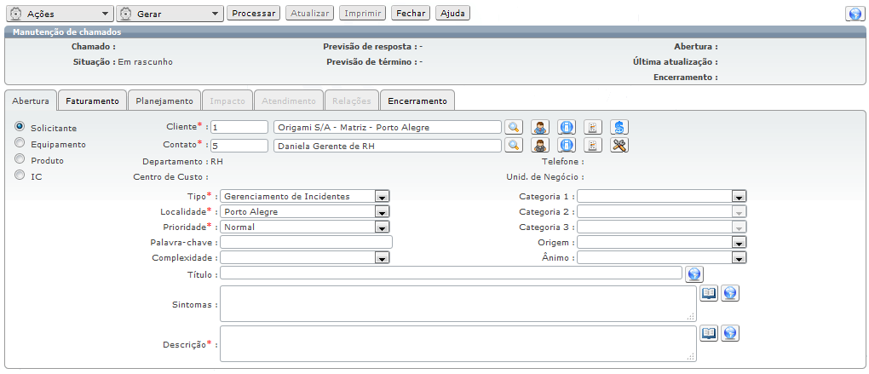
Task: Switch to the Encerramento tab
Action: (x=417, y=101)
